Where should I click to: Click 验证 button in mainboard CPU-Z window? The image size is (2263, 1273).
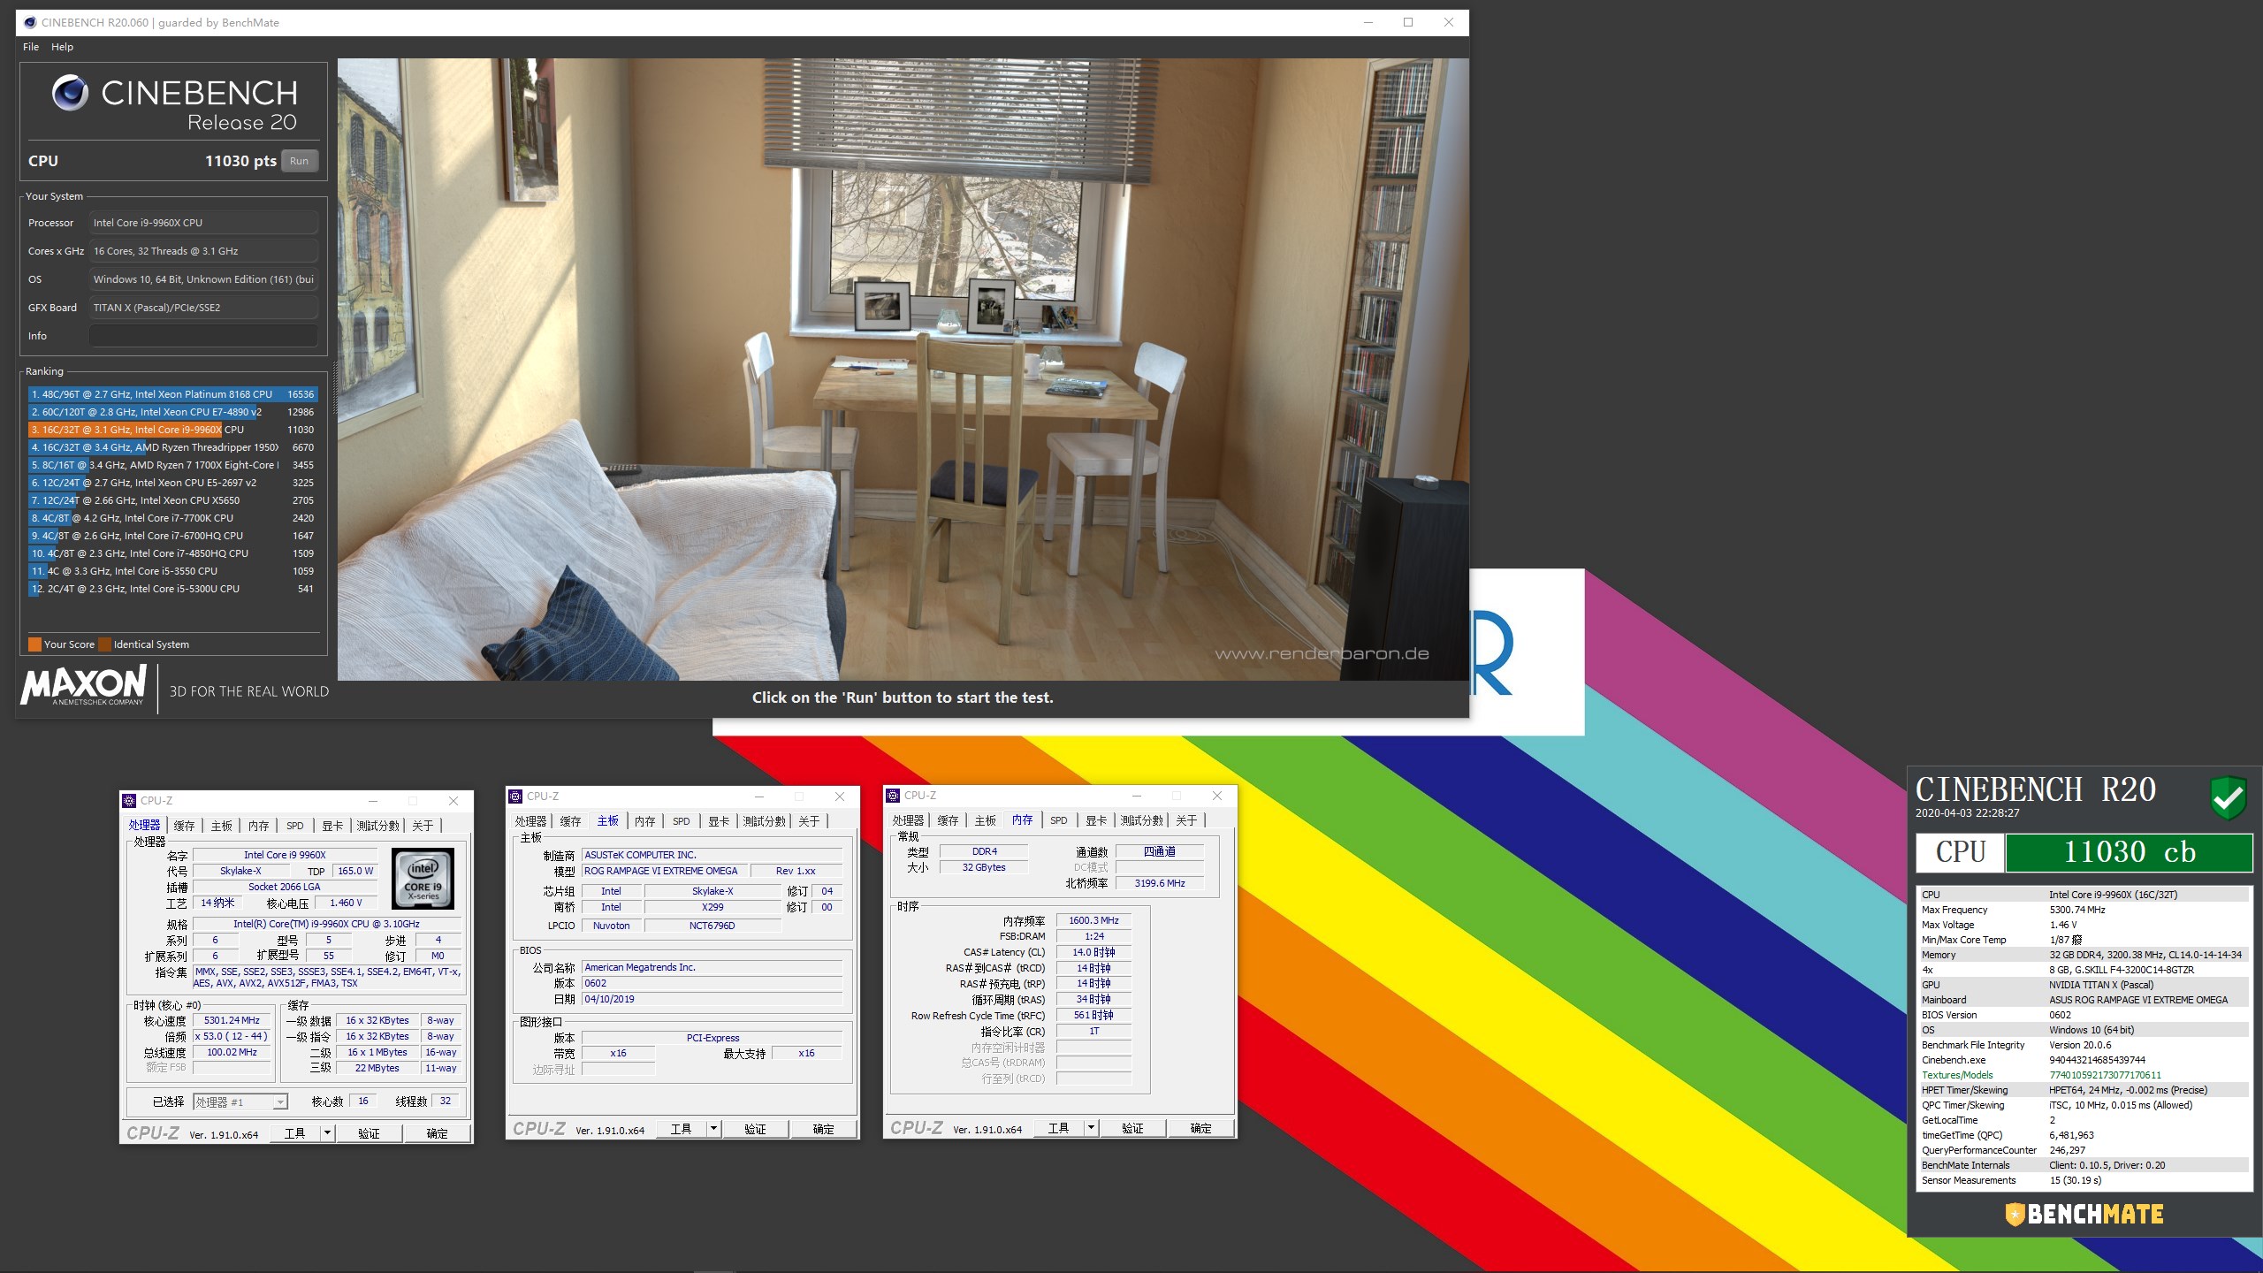coord(755,1129)
